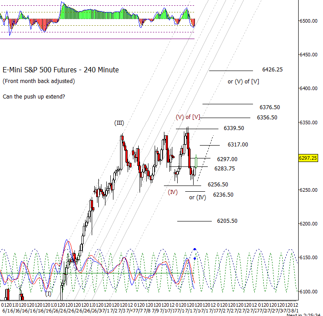Click the '(III)' wave label
Image resolution: width=323 pixels, height=316 pixels.
119,123
